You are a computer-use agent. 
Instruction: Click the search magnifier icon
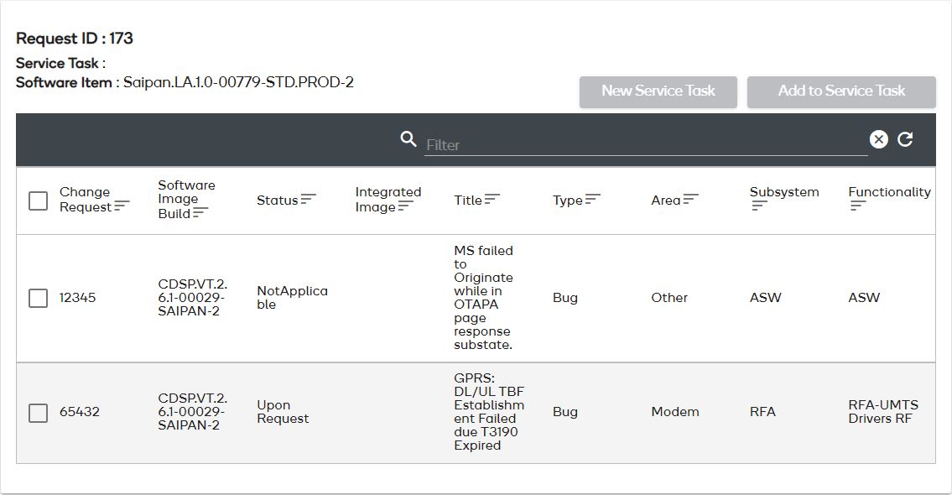408,139
